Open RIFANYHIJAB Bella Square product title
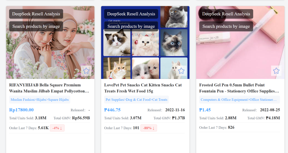Image resolution: width=288 pixels, height=153 pixels. 49,88
